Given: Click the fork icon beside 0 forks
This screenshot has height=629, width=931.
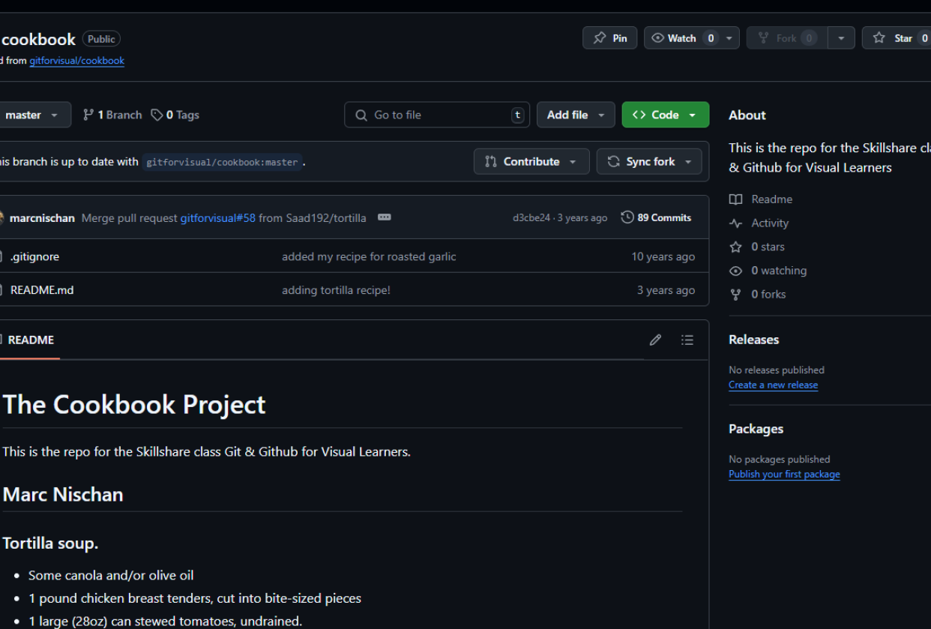Looking at the screenshot, I should tap(736, 295).
